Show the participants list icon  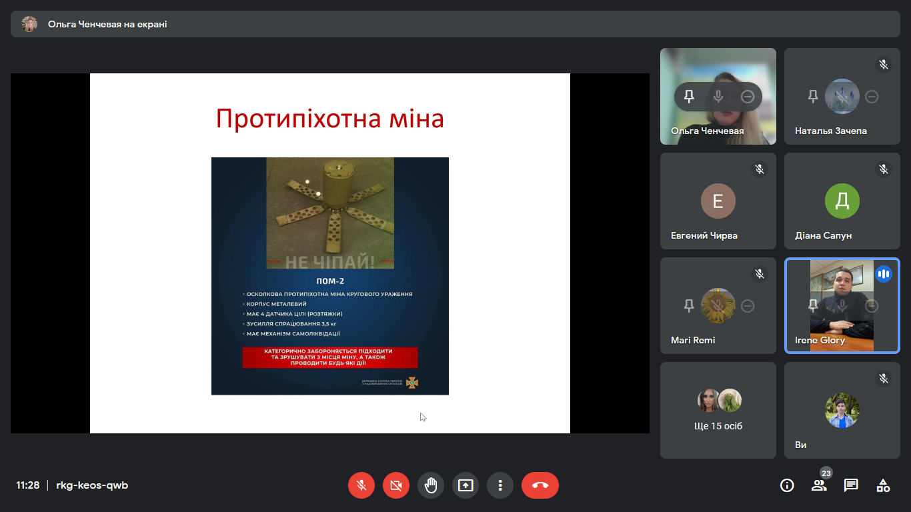[x=819, y=485]
